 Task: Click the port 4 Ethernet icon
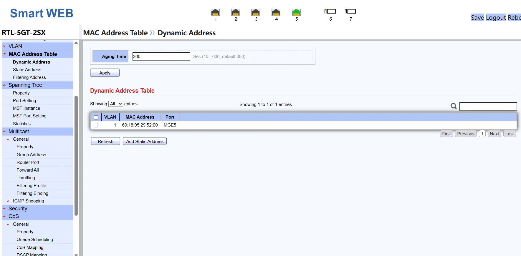click(276, 12)
